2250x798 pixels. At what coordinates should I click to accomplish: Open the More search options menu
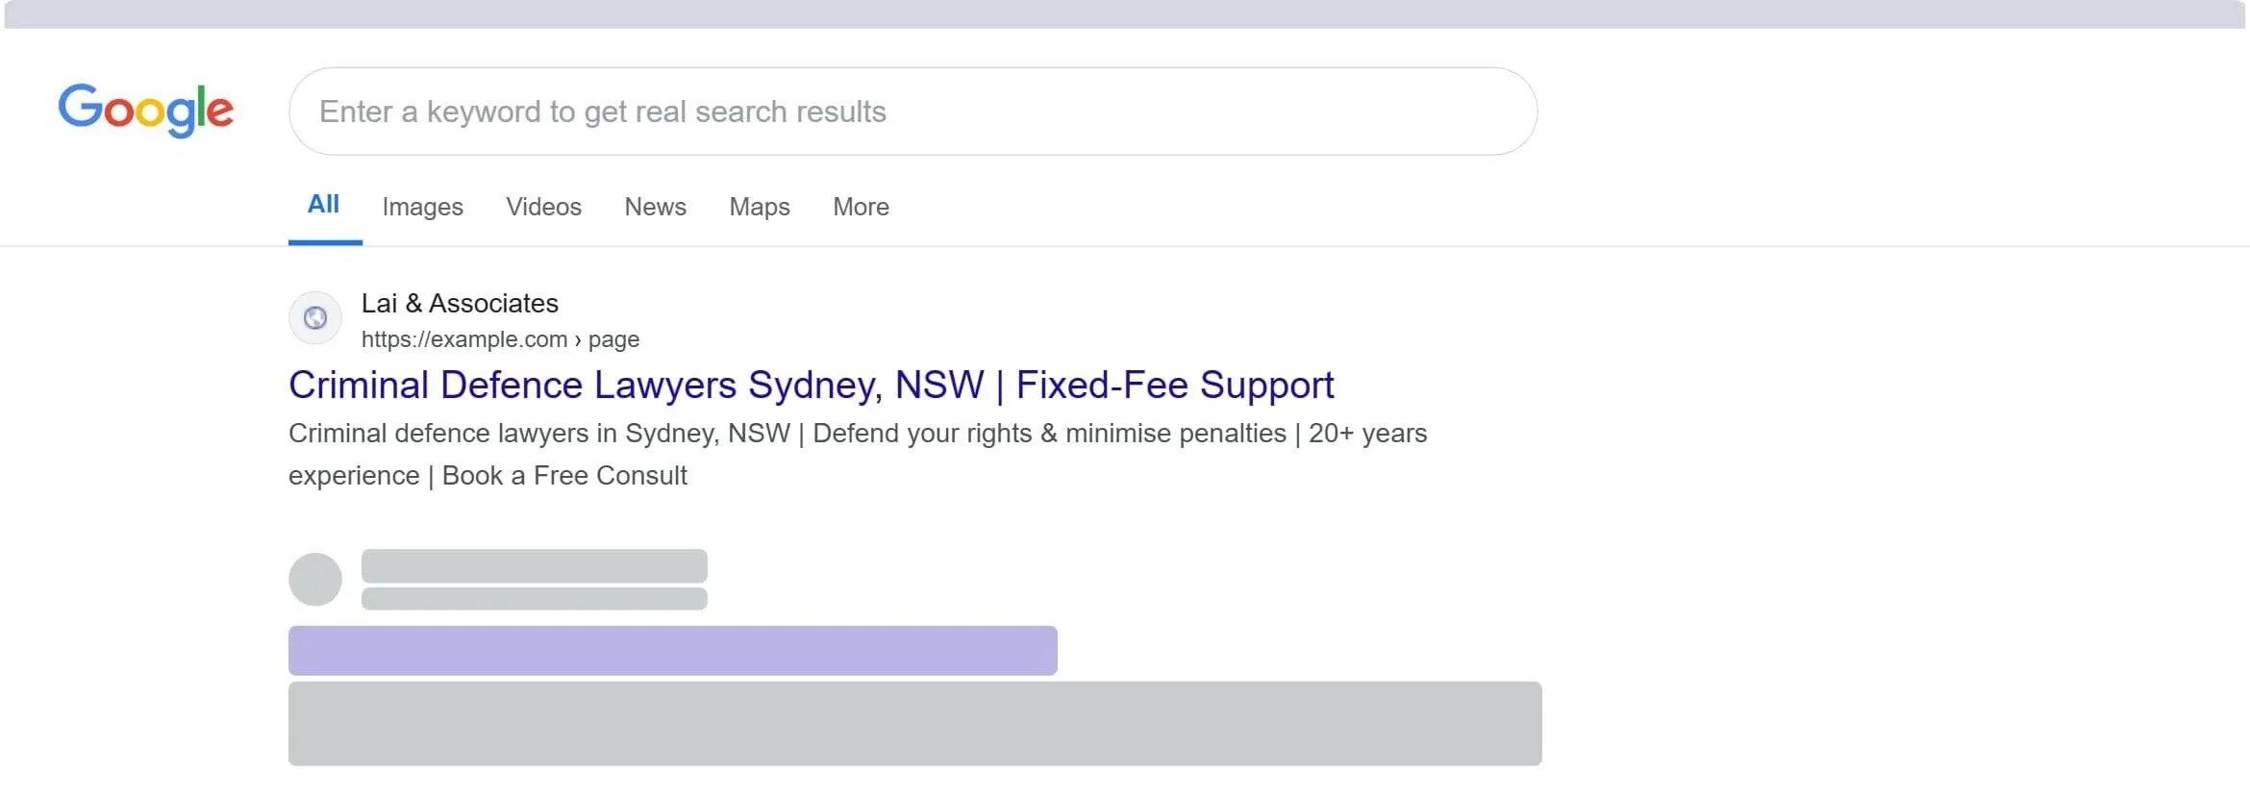tap(860, 207)
